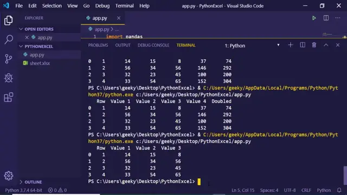This screenshot has height=195, width=347.
Task: Kill terminal with trash icon
Action: [x=314, y=45]
